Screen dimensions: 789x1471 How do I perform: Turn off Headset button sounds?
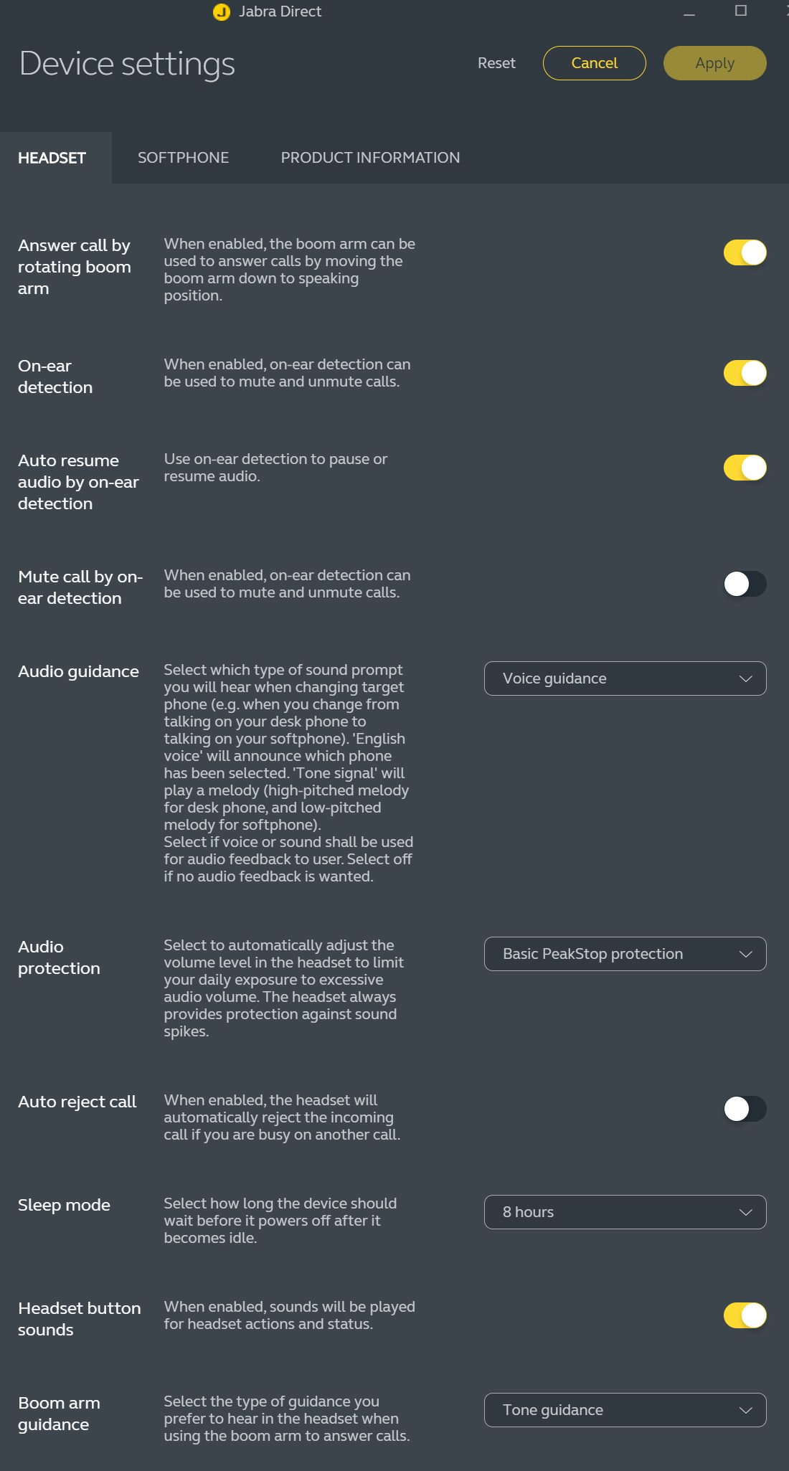(745, 1315)
